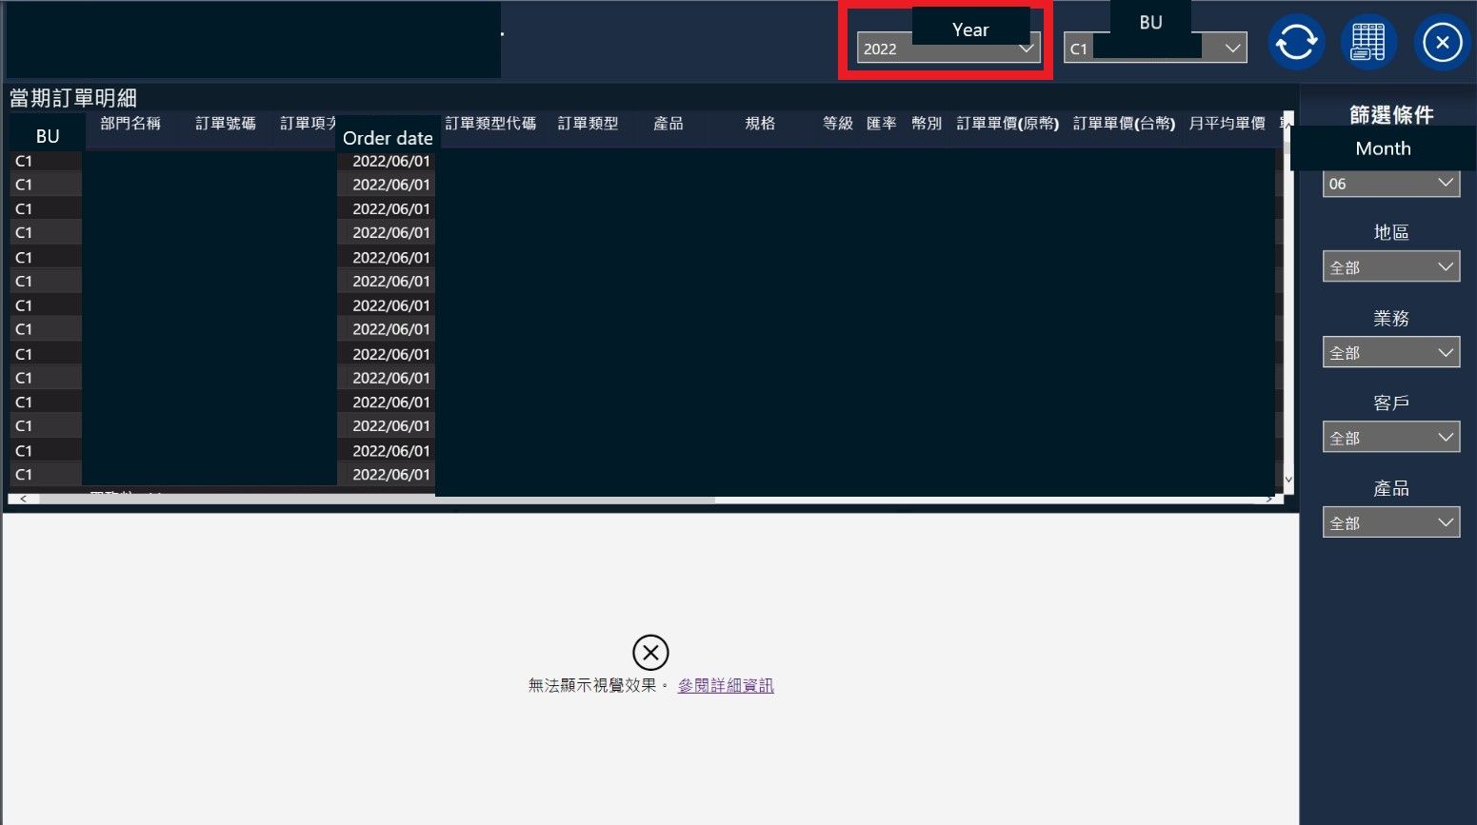
Task: Click the 規格 column header
Action: [x=760, y=124]
